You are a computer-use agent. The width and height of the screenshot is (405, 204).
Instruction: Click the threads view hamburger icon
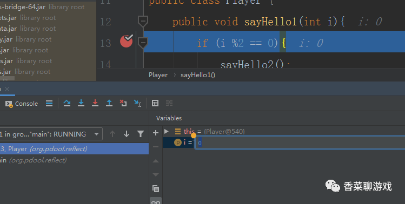pyautogui.click(x=49, y=104)
